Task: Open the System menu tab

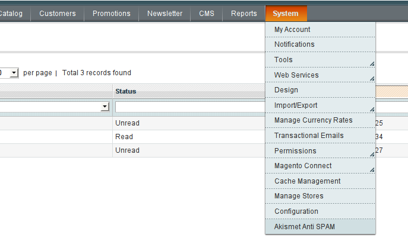Action: (x=286, y=14)
